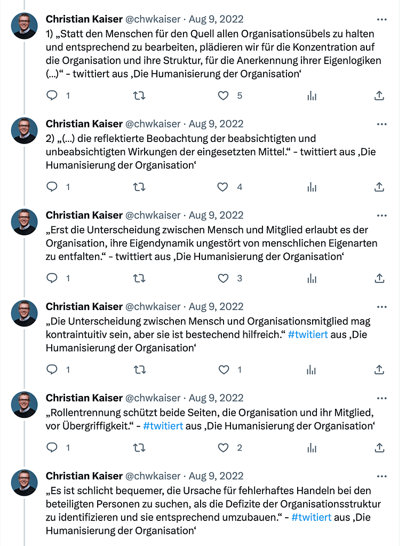Image resolution: width=414 pixels, height=546 pixels.
Task: Open more options on the first tweet
Action: [x=381, y=19]
